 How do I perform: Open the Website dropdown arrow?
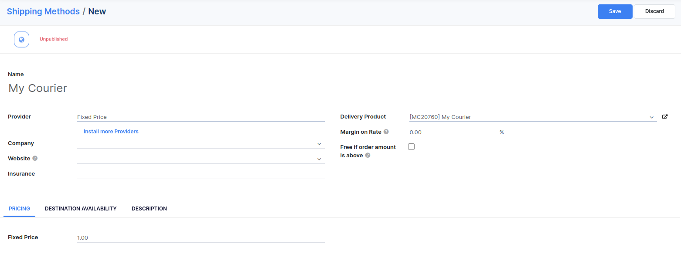point(319,159)
